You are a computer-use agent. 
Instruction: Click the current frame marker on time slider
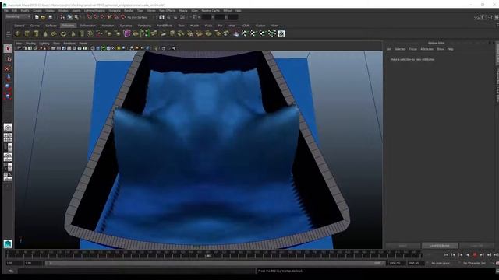click(x=208, y=255)
